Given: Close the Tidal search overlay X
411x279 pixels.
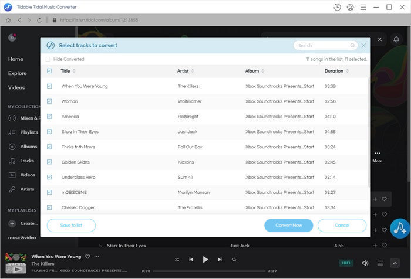Looking at the screenshot, I should [379, 39].
